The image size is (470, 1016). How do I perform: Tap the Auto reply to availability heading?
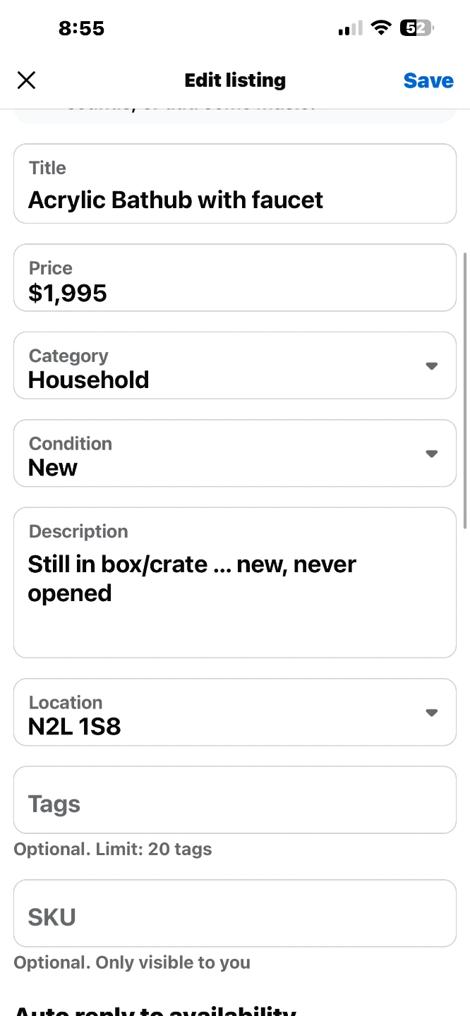point(155,1010)
